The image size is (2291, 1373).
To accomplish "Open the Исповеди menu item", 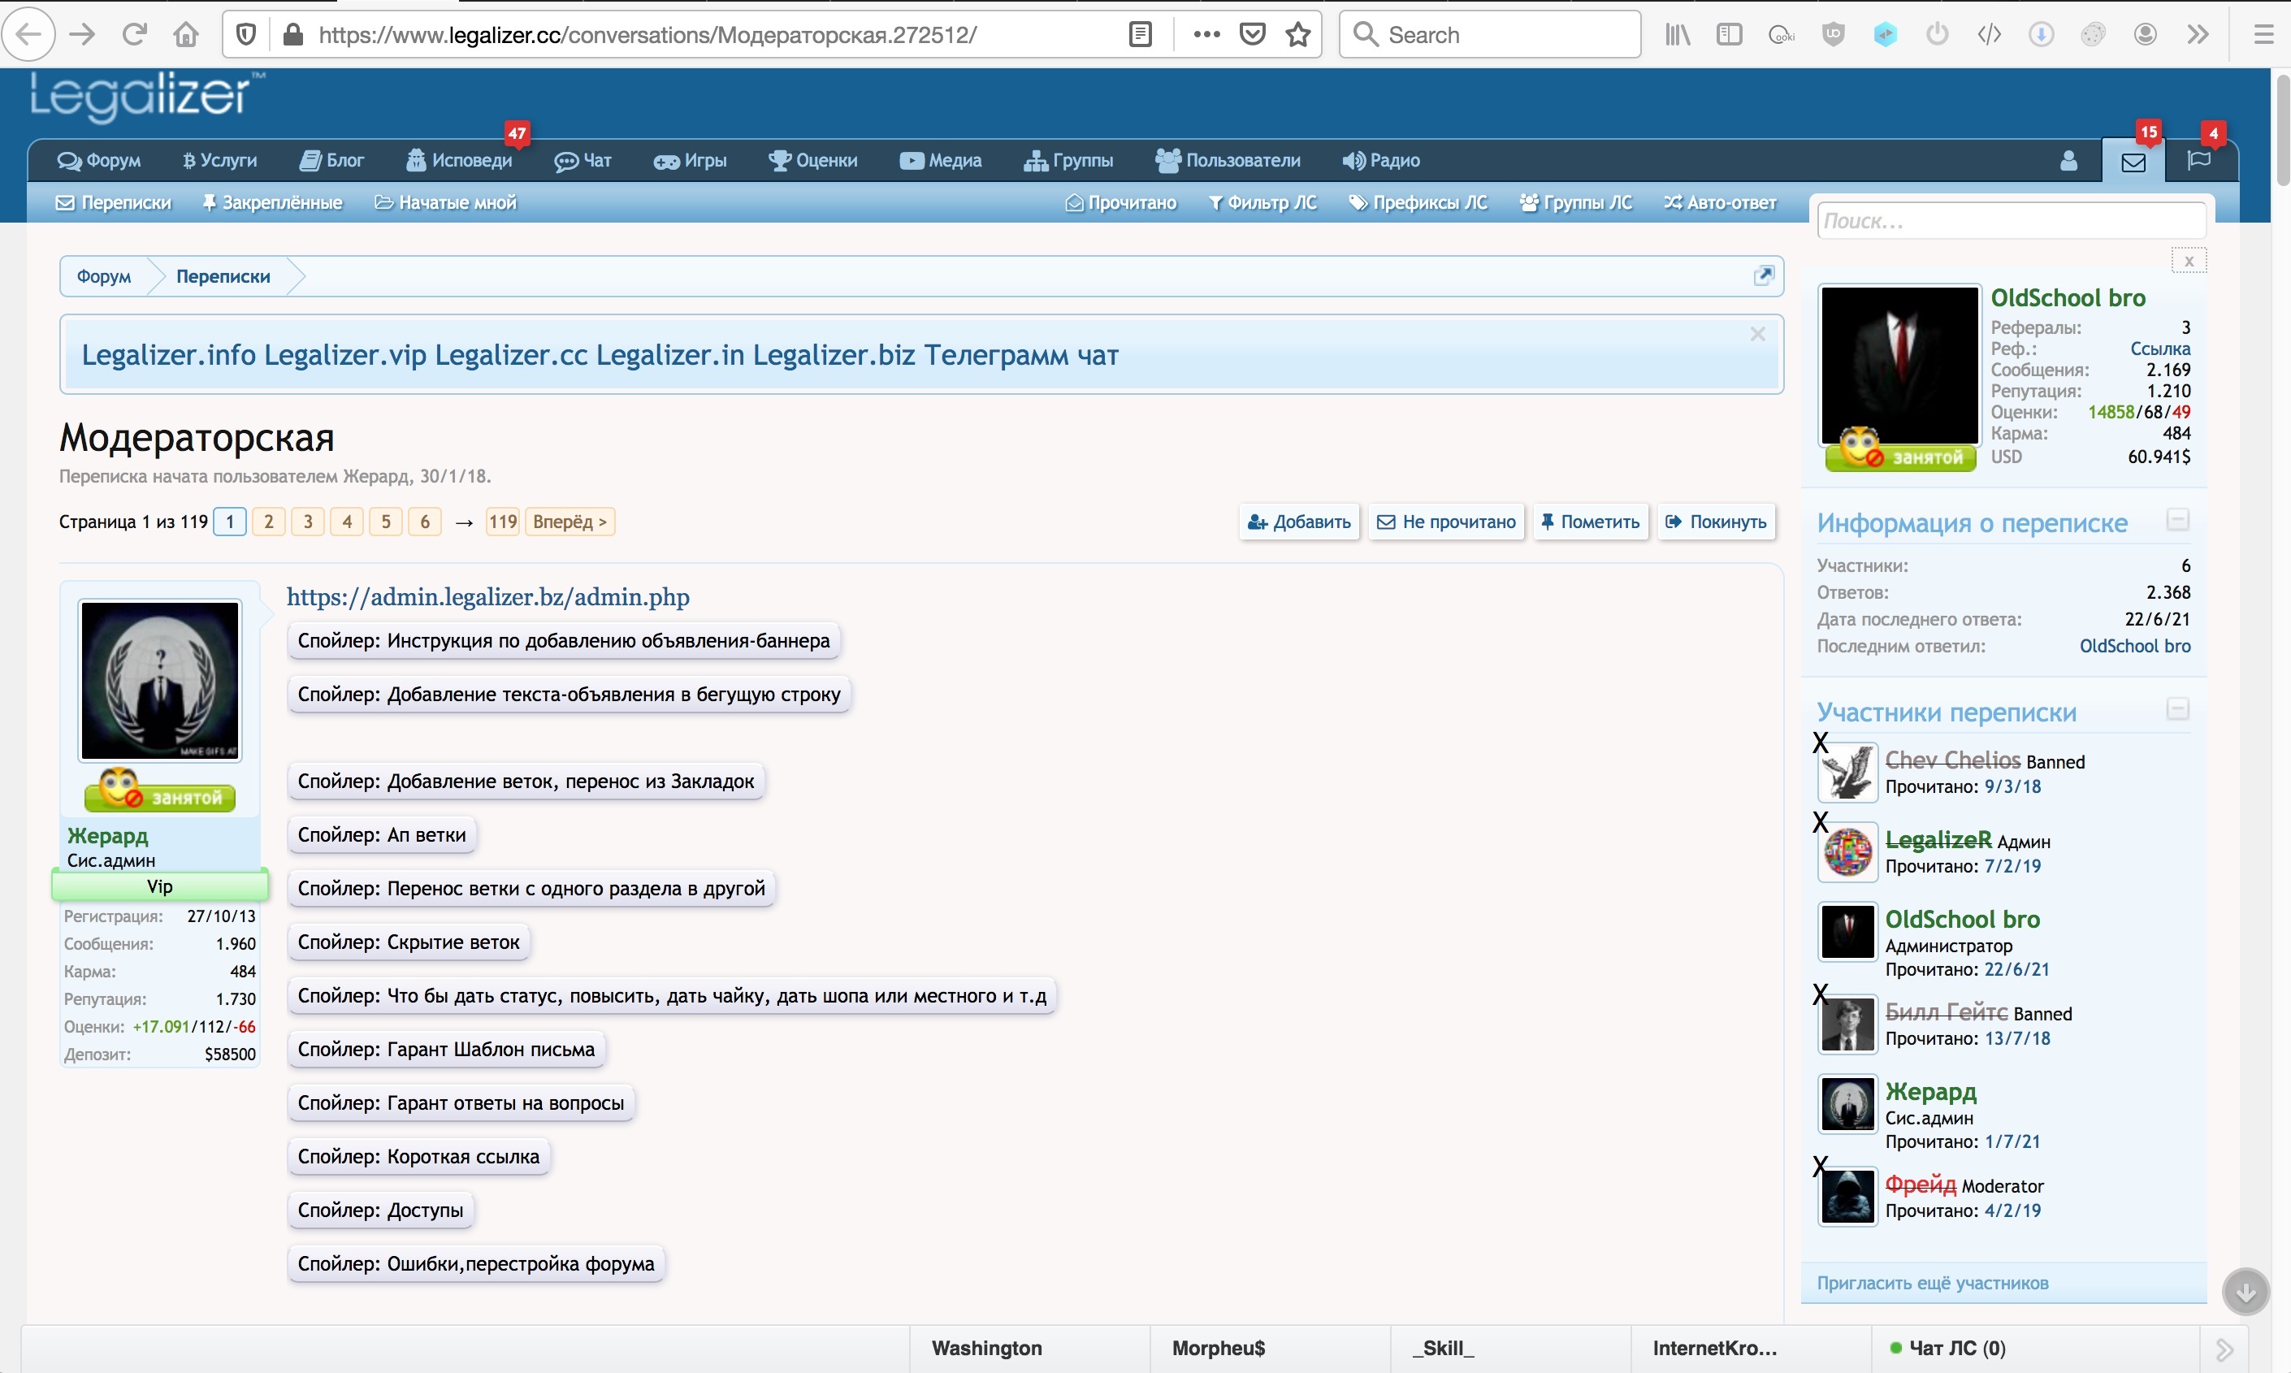I will click(x=460, y=161).
